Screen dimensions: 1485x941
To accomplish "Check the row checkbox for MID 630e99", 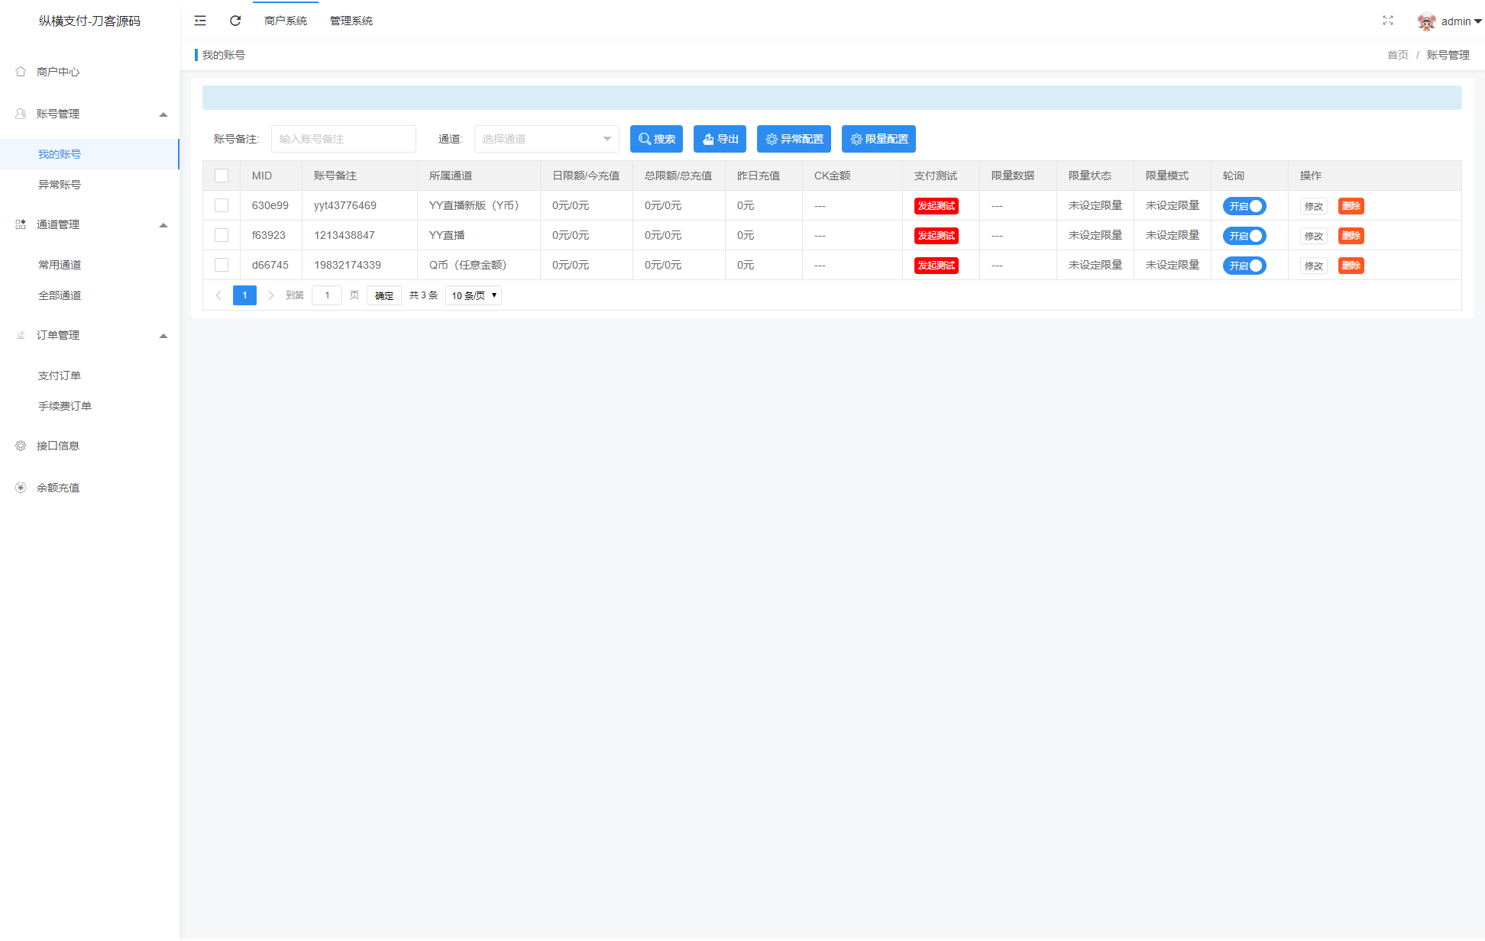I will click(222, 205).
